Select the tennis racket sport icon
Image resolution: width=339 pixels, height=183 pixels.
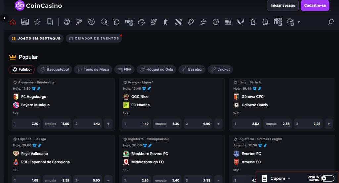pos(79,22)
